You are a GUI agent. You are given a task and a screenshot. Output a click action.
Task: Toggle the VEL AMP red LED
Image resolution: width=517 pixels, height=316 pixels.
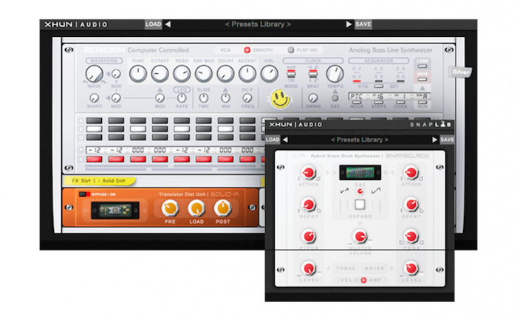click(363, 280)
